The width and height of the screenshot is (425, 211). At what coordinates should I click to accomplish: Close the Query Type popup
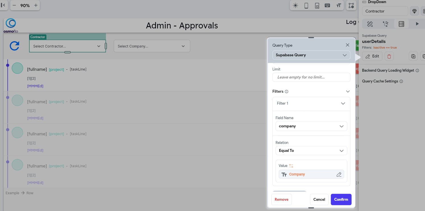tap(348, 45)
